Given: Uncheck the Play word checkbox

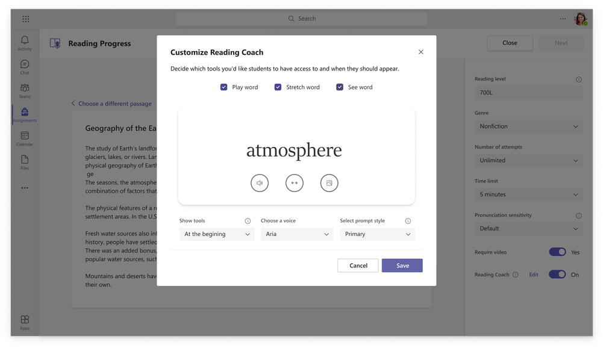Looking at the screenshot, I should [x=223, y=87].
